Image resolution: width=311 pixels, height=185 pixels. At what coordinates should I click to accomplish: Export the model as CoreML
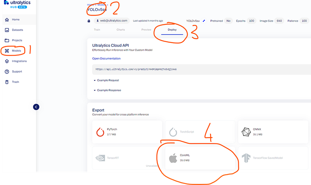point(200,158)
